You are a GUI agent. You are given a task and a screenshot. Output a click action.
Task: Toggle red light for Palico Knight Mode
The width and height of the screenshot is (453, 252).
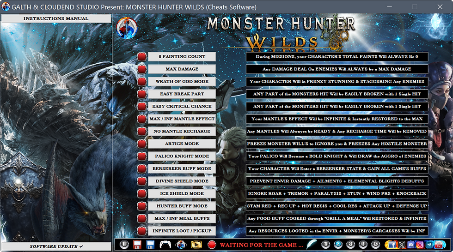(142, 156)
